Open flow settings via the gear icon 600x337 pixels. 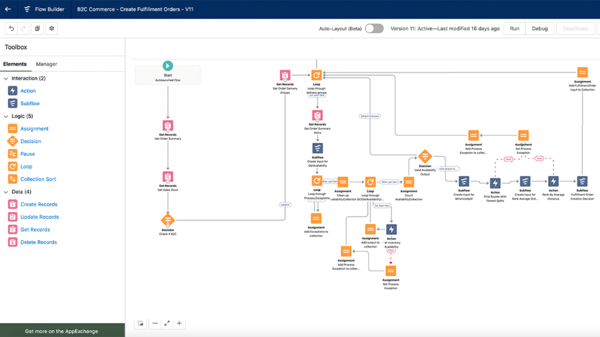coord(52,29)
